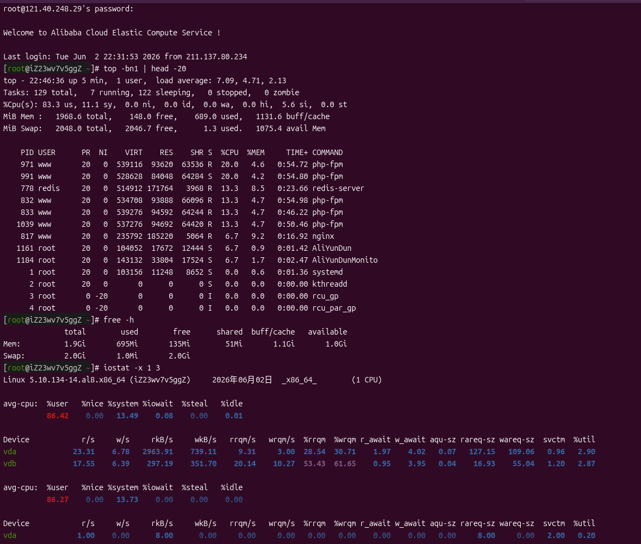641x544 pixels.
Task: Click the last login source IP 211.137.80.234
Action: (217, 57)
